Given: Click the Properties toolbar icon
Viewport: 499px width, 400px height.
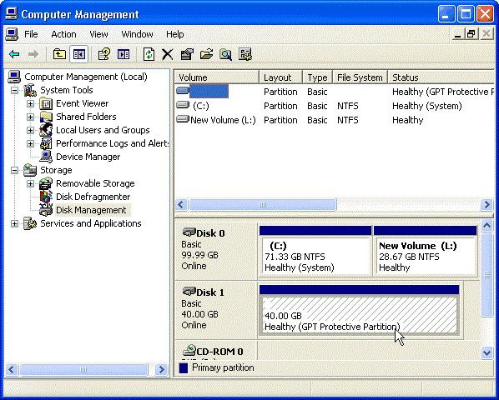Looking at the screenshot, I should click(187, 55).
